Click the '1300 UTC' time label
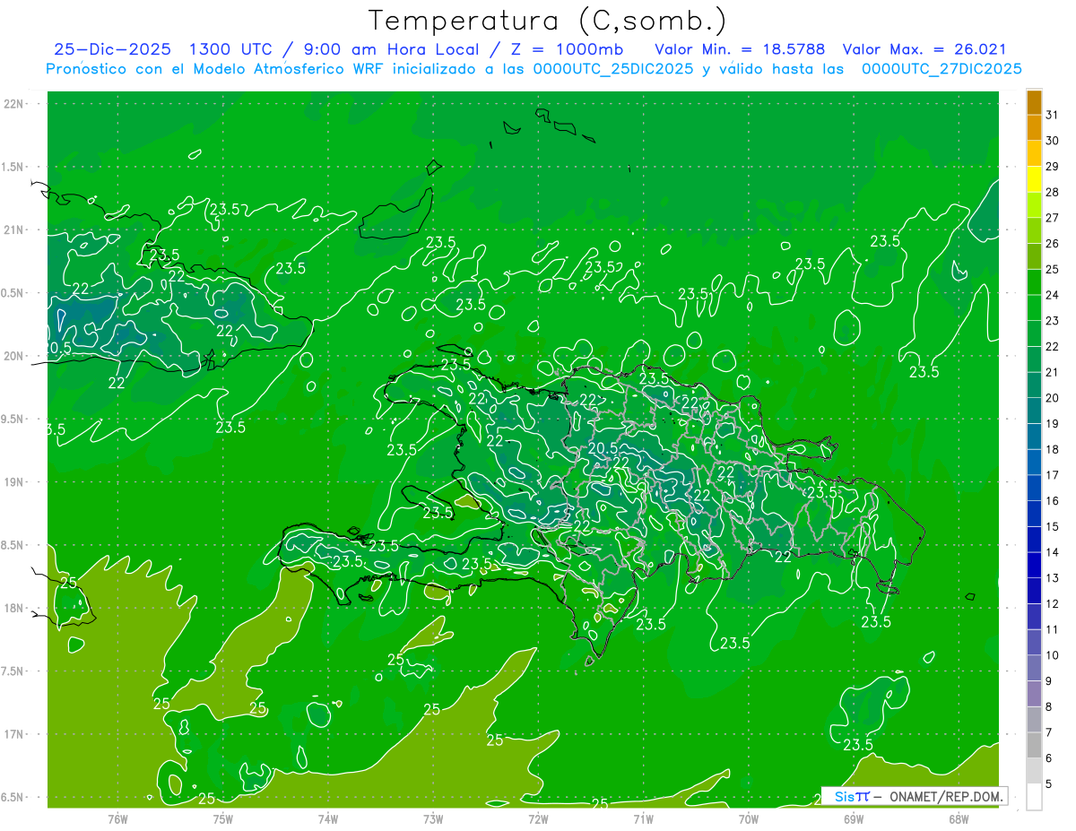1076x831 pixels. 232,49
